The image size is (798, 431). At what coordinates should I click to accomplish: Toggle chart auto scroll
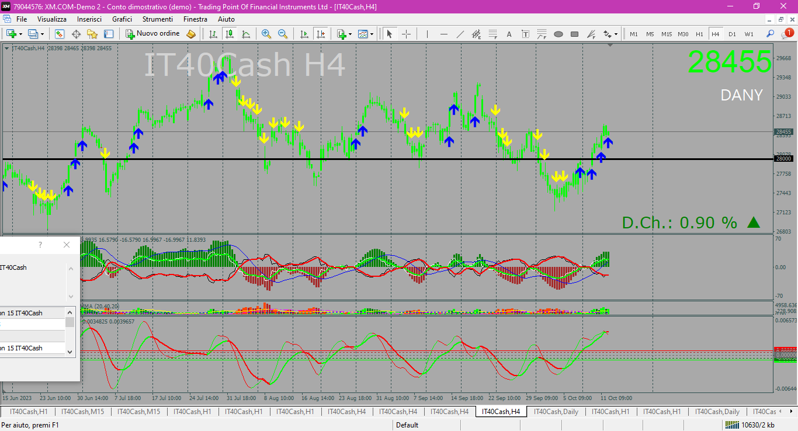click(x=303, y=34)
